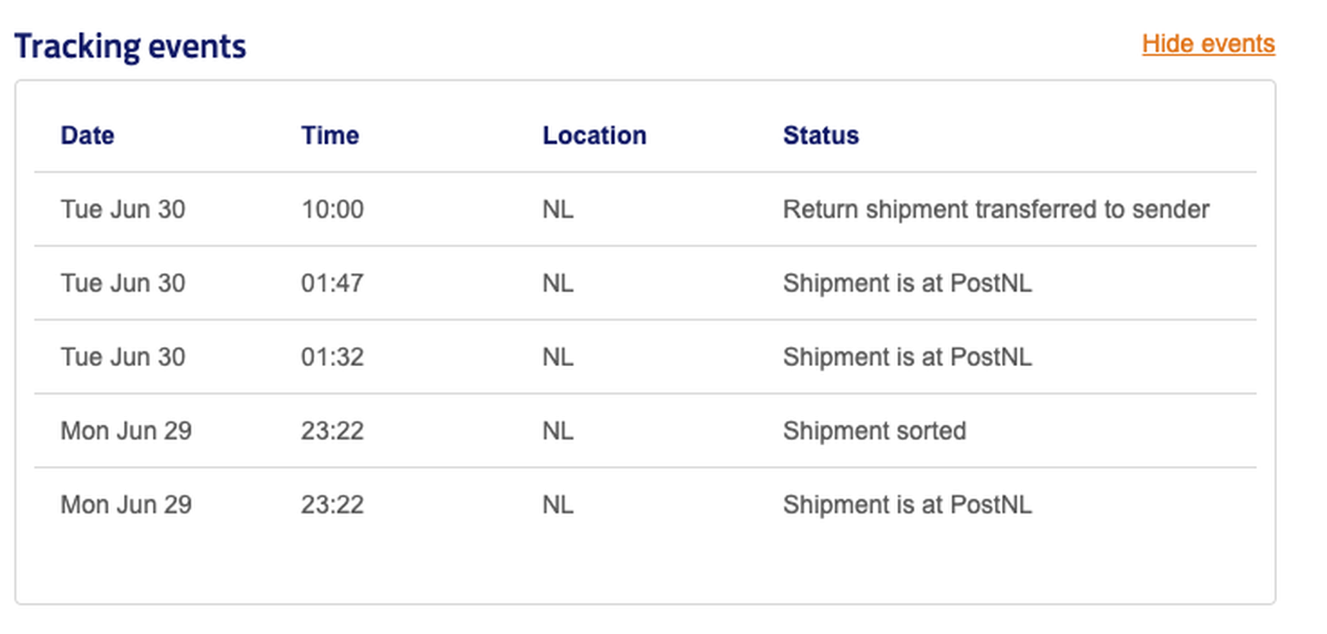Click the 01:32 time entry
Image resolution: width=1327 pixels, height=634 pixels.
[332, 357]
